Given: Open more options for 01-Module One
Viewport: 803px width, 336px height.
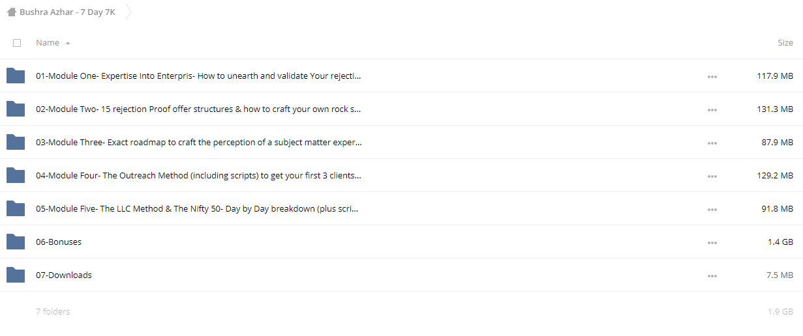Looking at the screenshot, I should 712,76.
